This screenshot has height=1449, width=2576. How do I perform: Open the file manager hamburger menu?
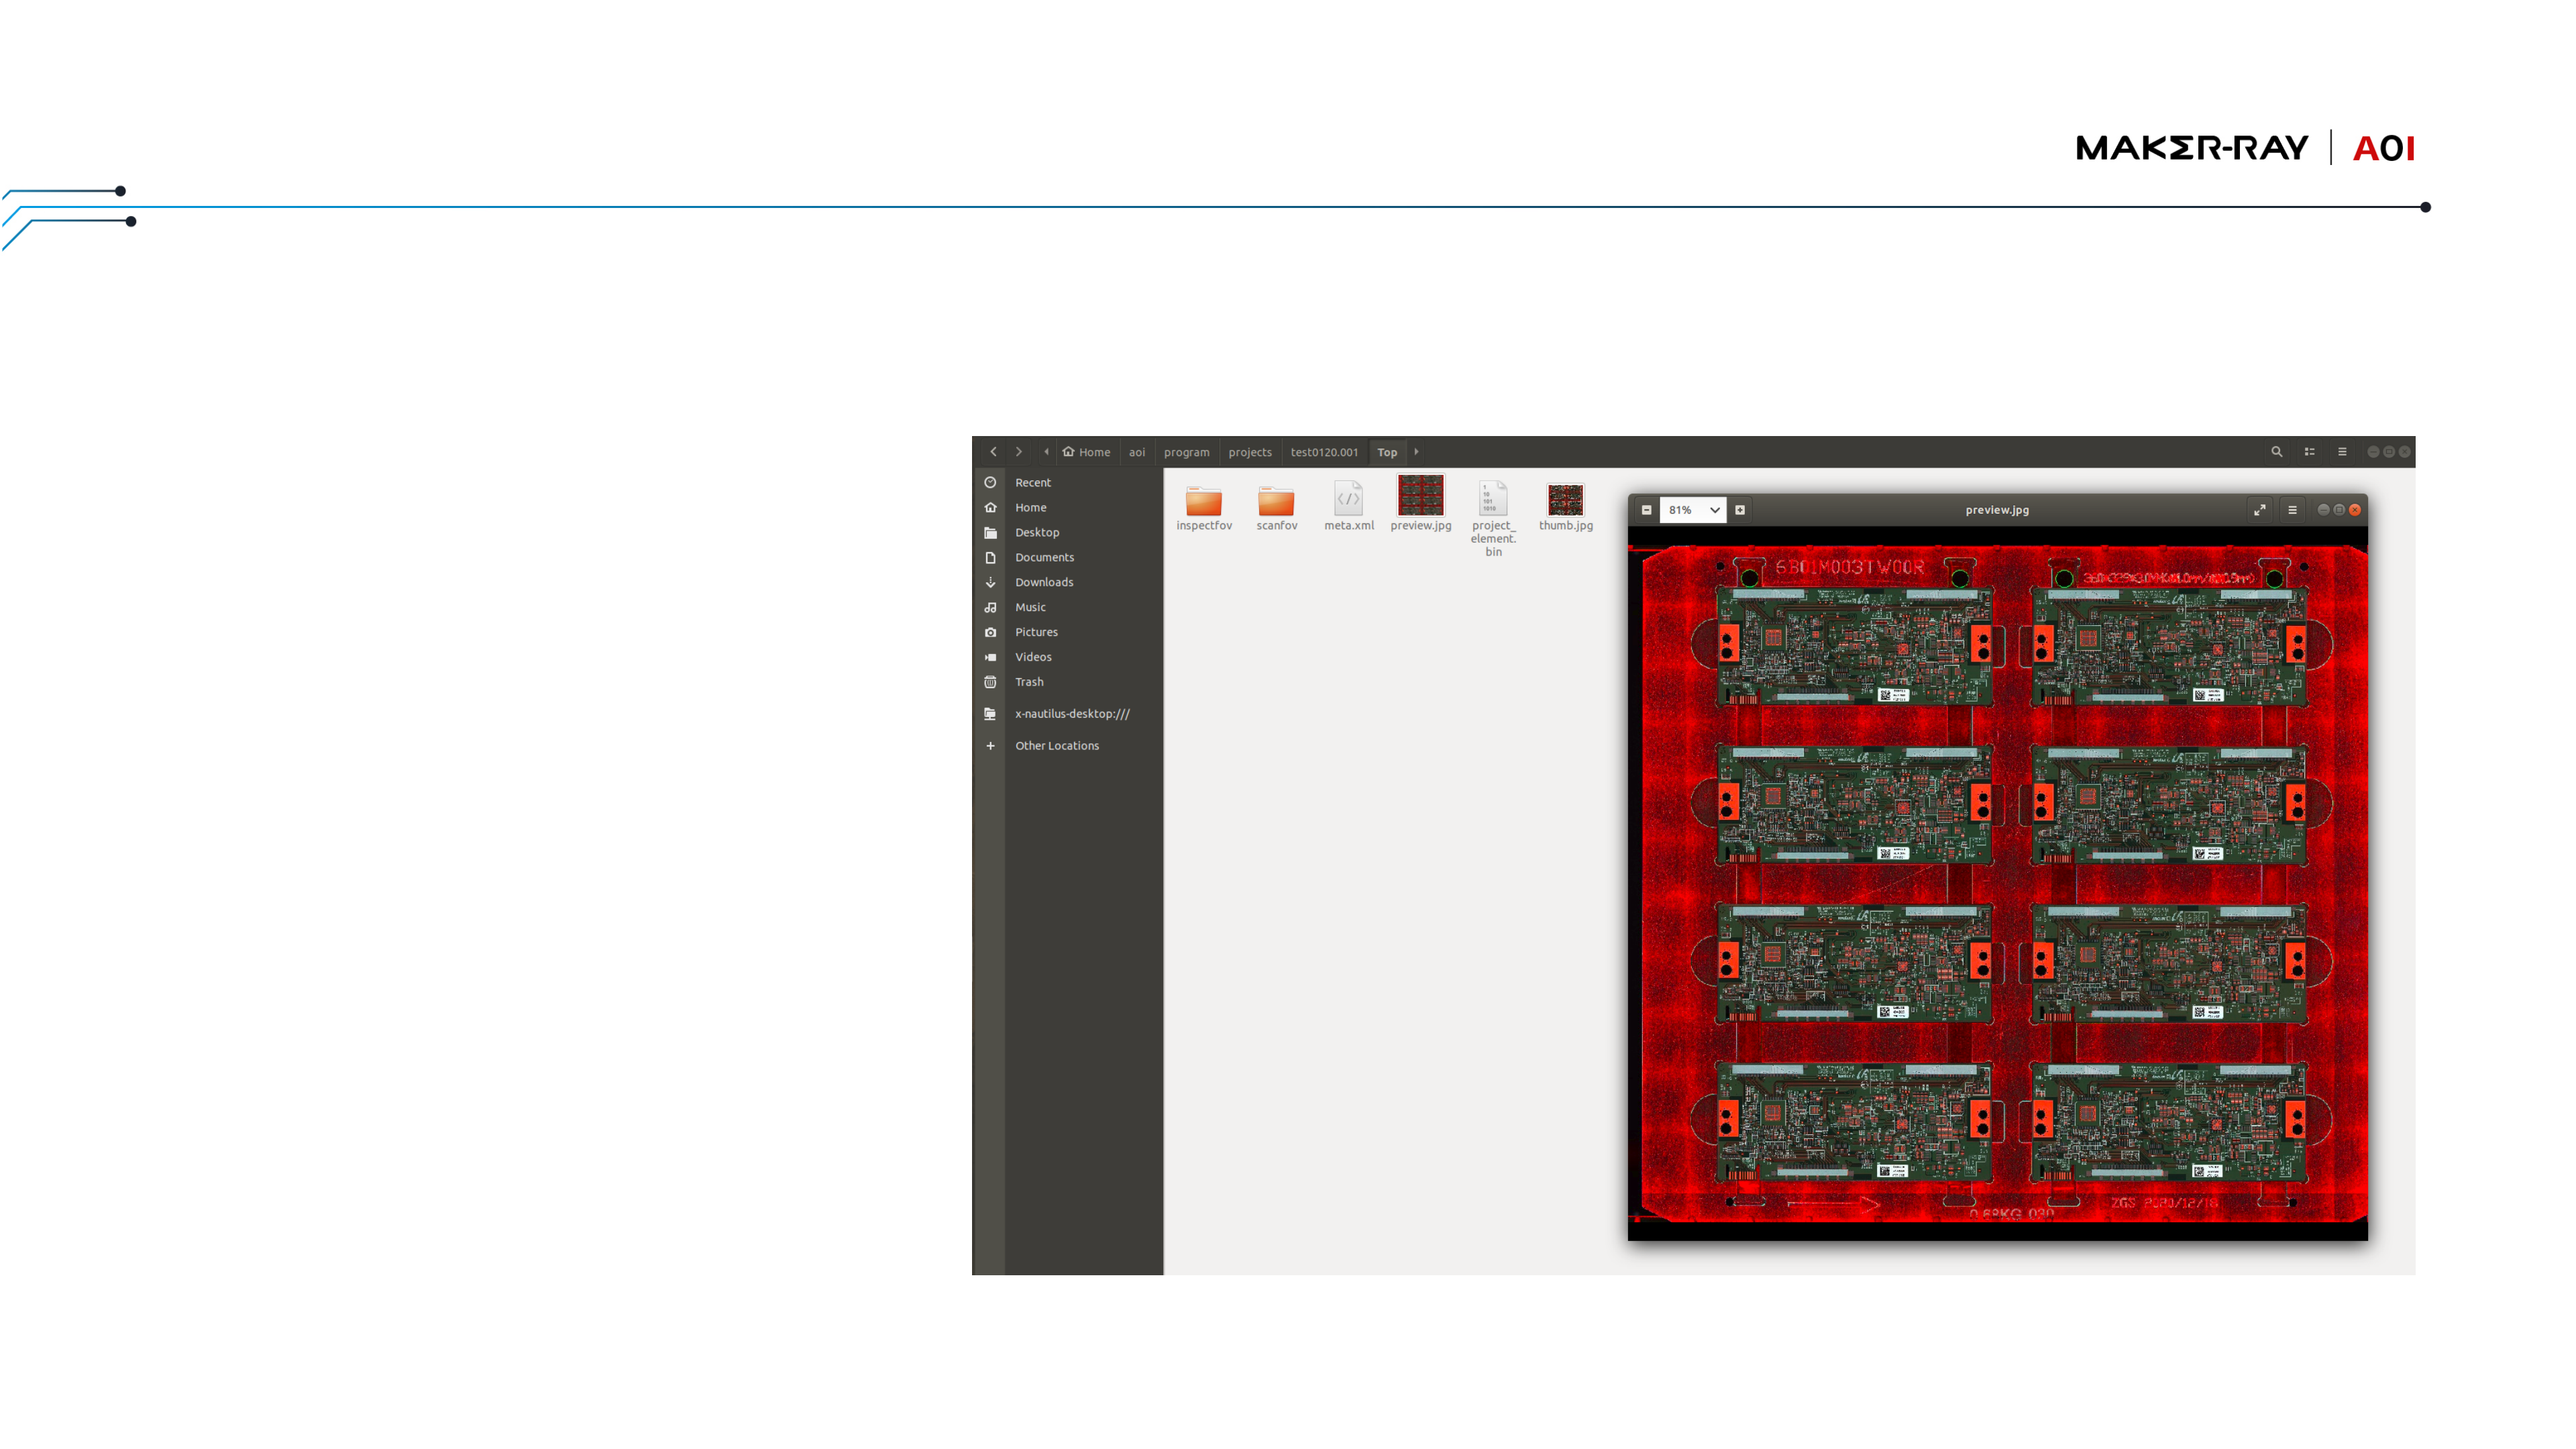pyautogui.click(x=2342, y=452)
